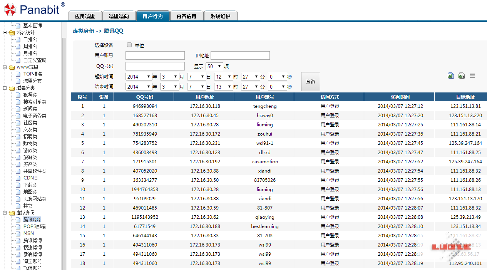Click the IP地址 input field
The image size is (487, 270).
[x=240, y=55]
